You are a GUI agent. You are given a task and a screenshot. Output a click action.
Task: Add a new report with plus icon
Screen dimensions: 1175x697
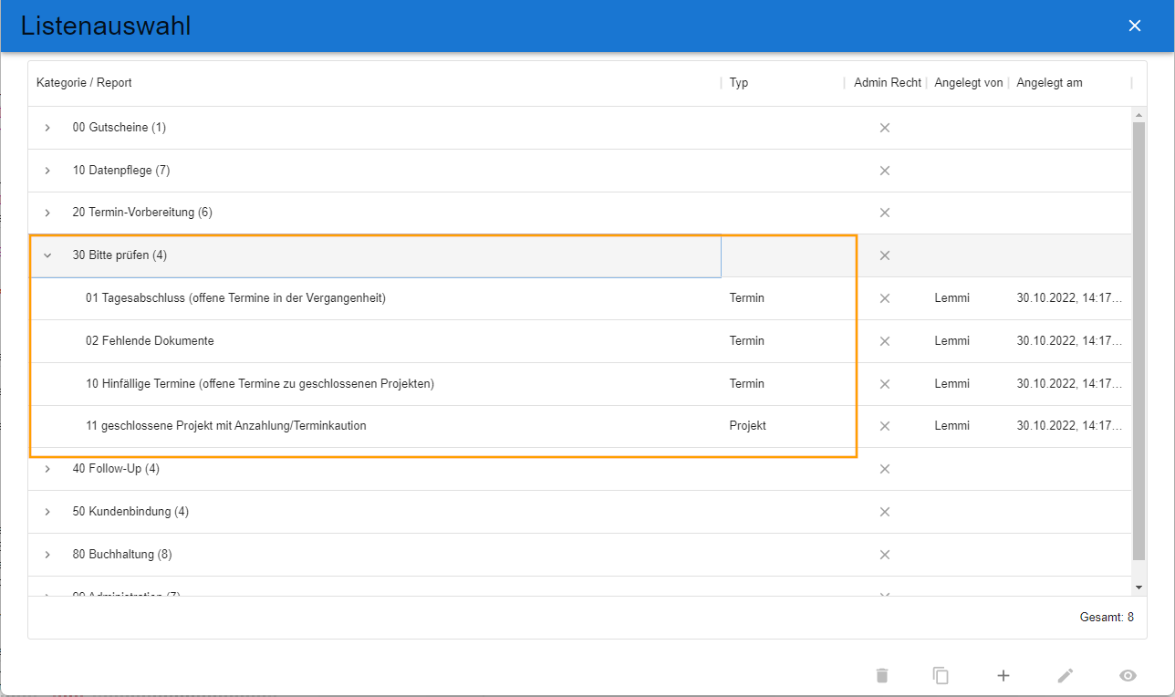coord(1003,675)
